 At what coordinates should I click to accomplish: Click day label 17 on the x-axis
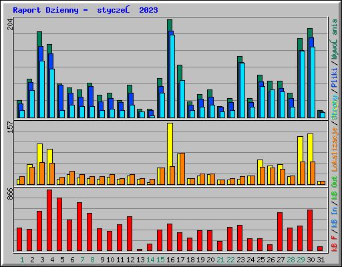coord(180,260)
